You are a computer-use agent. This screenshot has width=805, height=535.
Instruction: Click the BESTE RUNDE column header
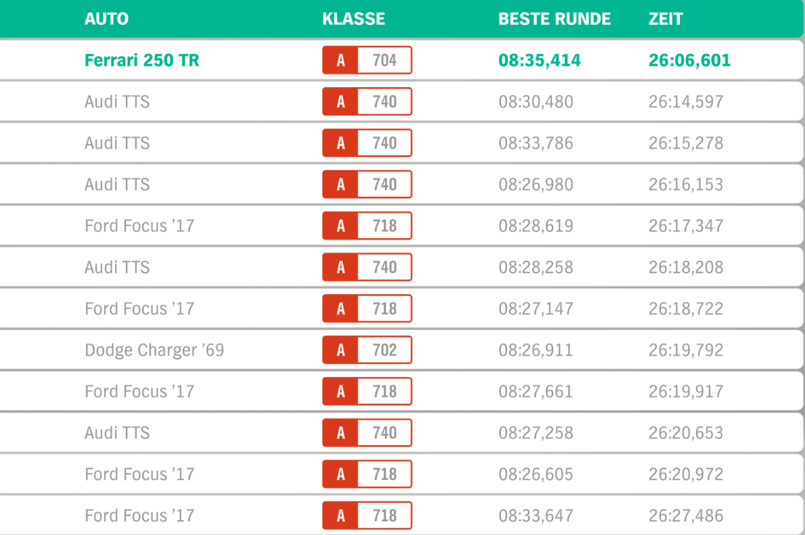(554, 19)
